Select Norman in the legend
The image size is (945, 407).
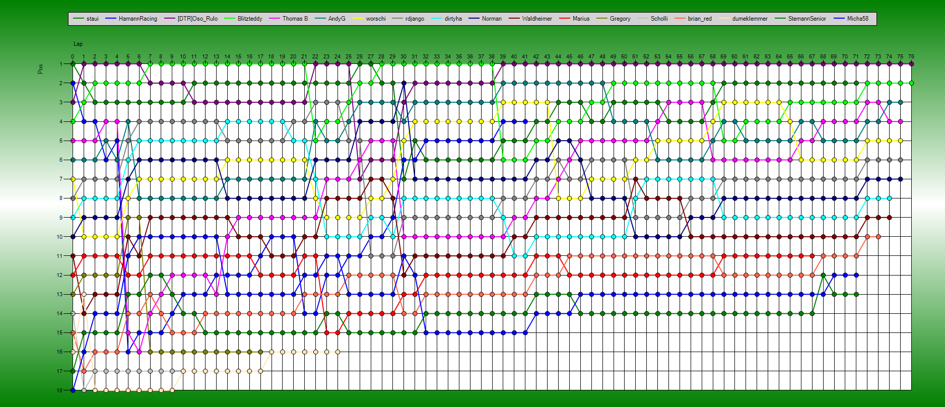click(x=485, y=19)
